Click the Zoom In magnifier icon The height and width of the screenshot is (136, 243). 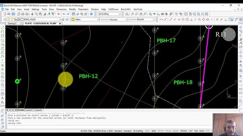point(133,14)
